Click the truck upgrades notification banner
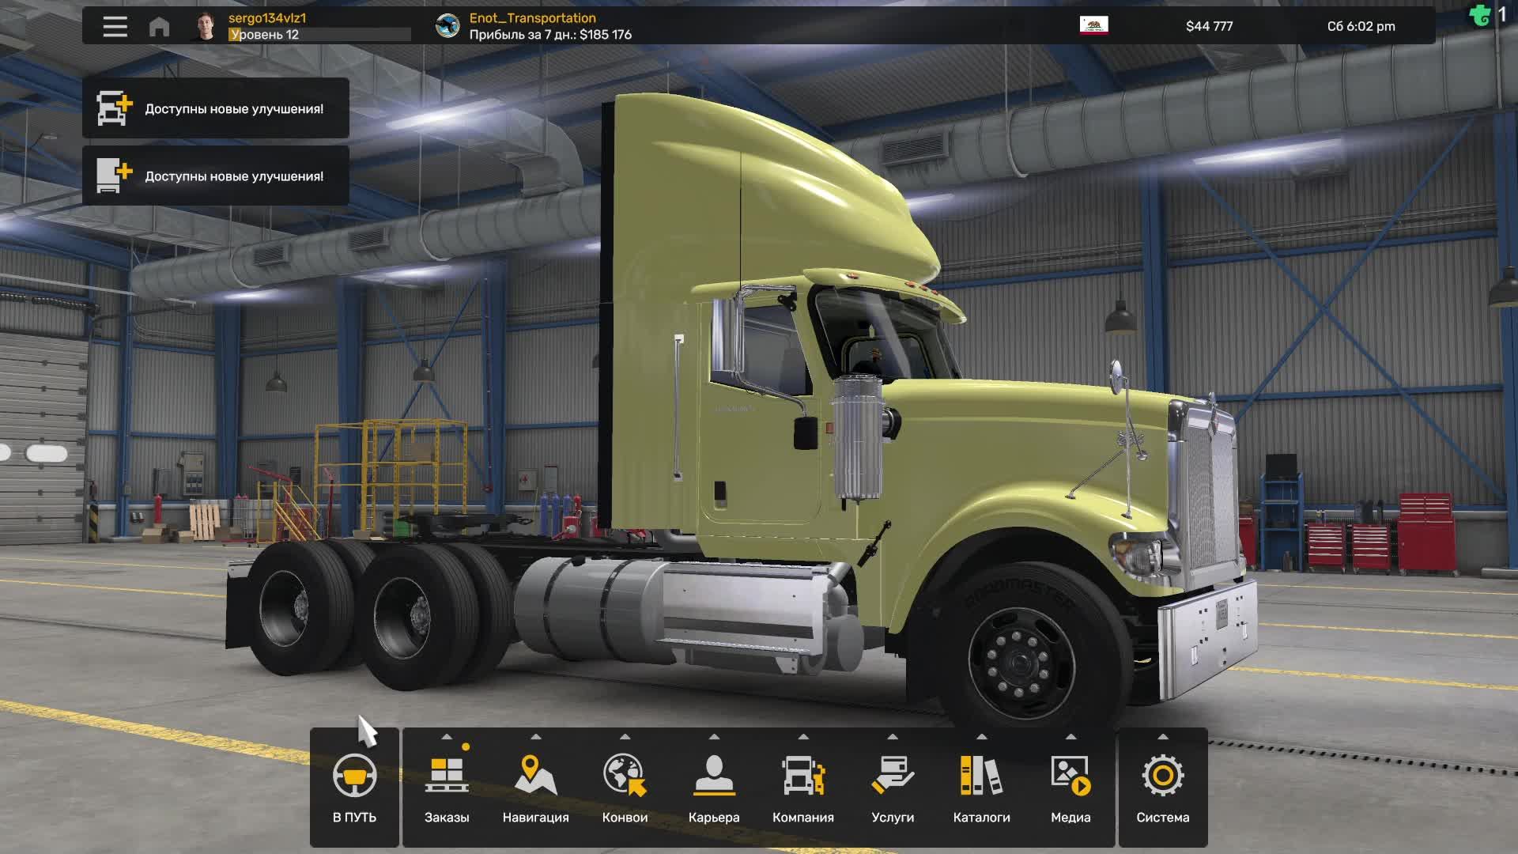 point(216,108)
